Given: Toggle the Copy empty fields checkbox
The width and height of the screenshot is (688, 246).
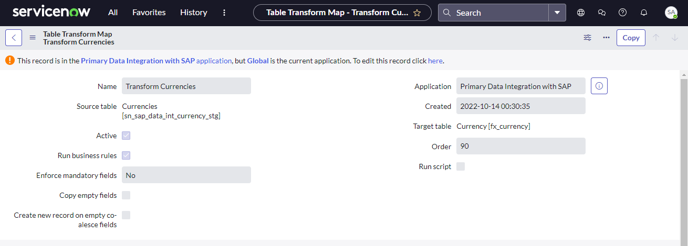Looking at the screenshot, I should [126, 195].
